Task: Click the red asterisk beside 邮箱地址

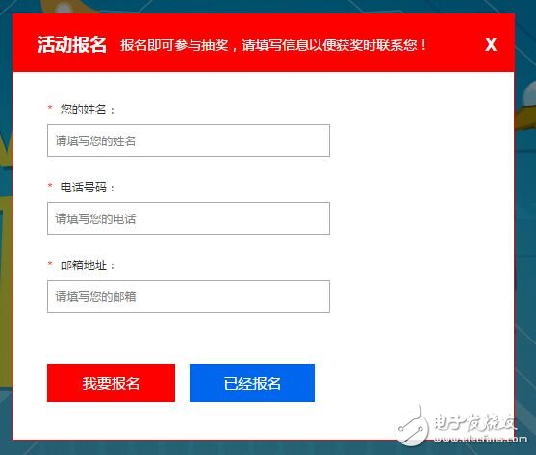Action: (50, 264)
